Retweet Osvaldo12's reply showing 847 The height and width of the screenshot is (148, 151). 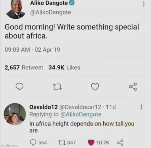point(62,143)
